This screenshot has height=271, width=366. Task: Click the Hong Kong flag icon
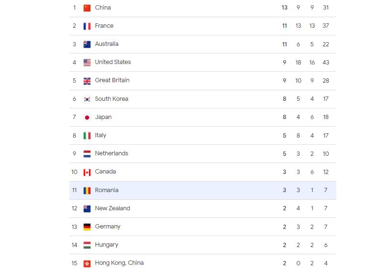click(x=87, y=263)
